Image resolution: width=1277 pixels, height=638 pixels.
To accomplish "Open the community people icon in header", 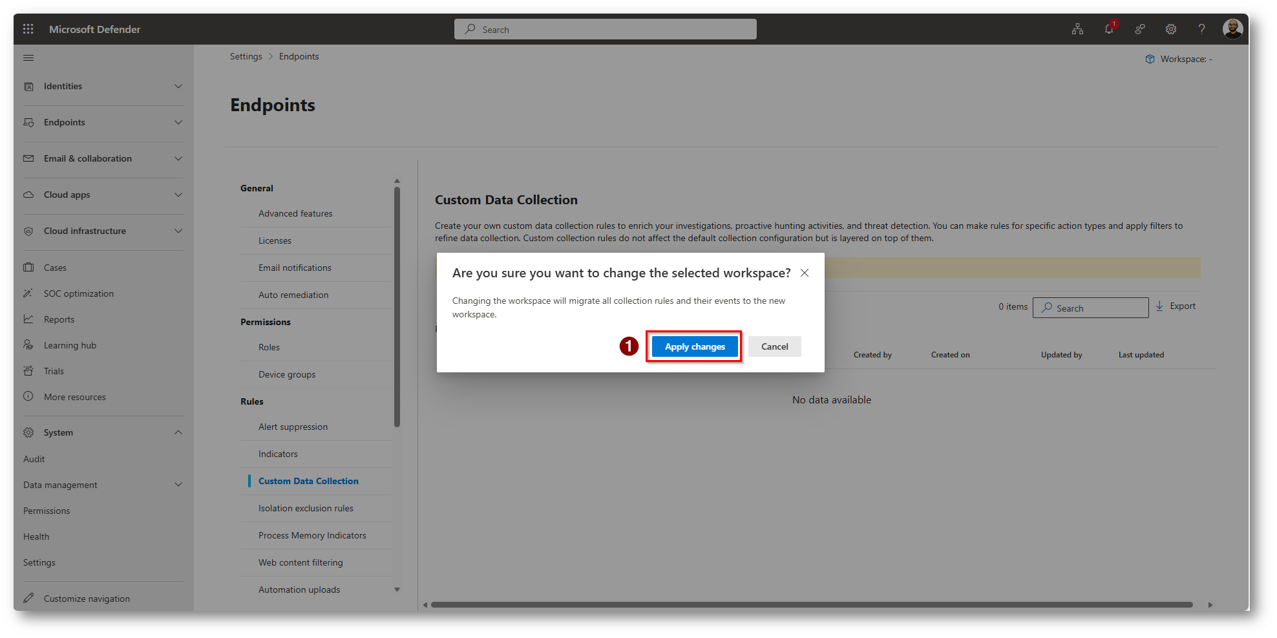I will 1140,29.
